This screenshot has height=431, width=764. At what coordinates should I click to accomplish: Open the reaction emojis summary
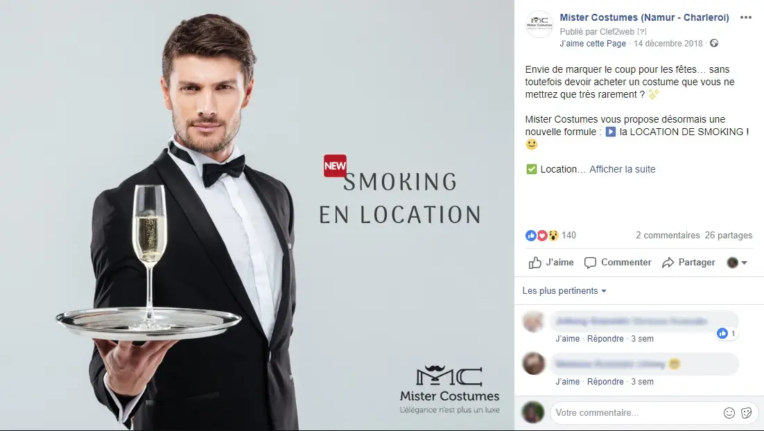[542, 236]
